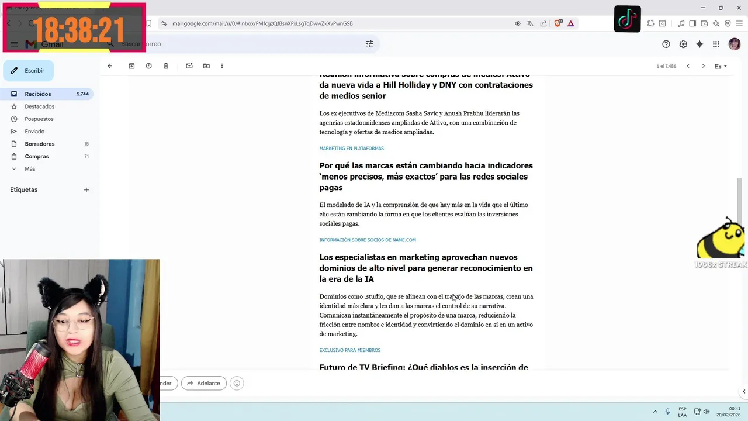Click the Buscar correo search field
Image resolution: width=748 pixels, height=421 pixels.
[240, 44]
